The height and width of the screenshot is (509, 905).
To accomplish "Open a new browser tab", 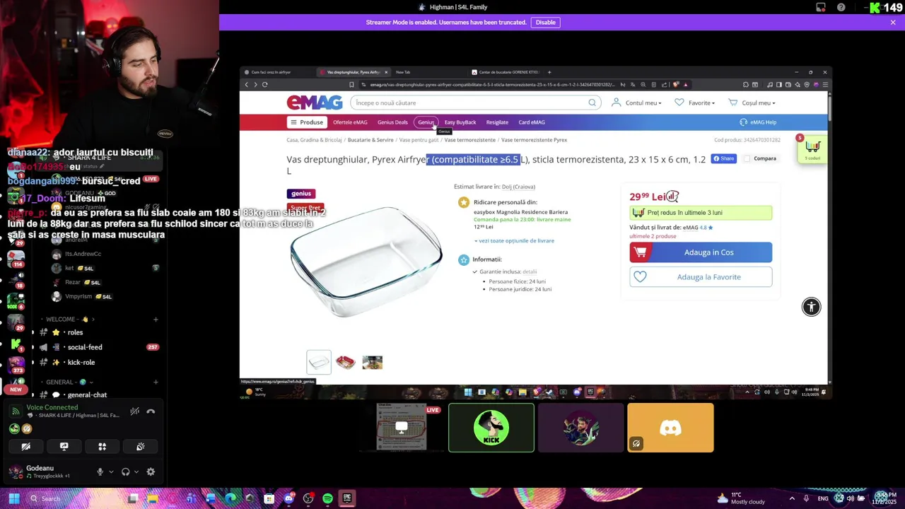I will (549, 72).
